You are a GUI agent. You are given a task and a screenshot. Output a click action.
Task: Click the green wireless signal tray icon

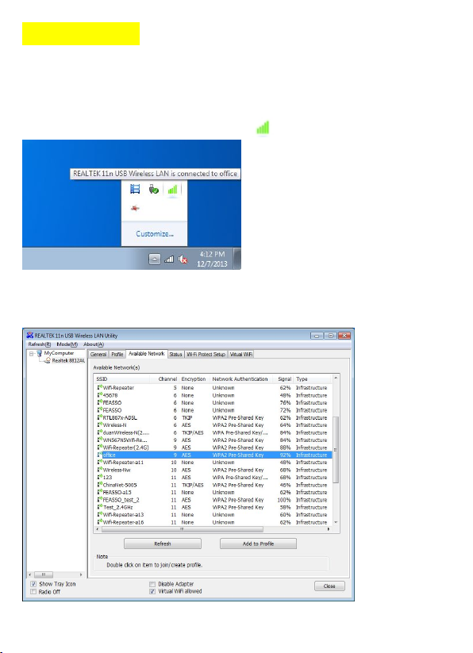tap(172, 190)
